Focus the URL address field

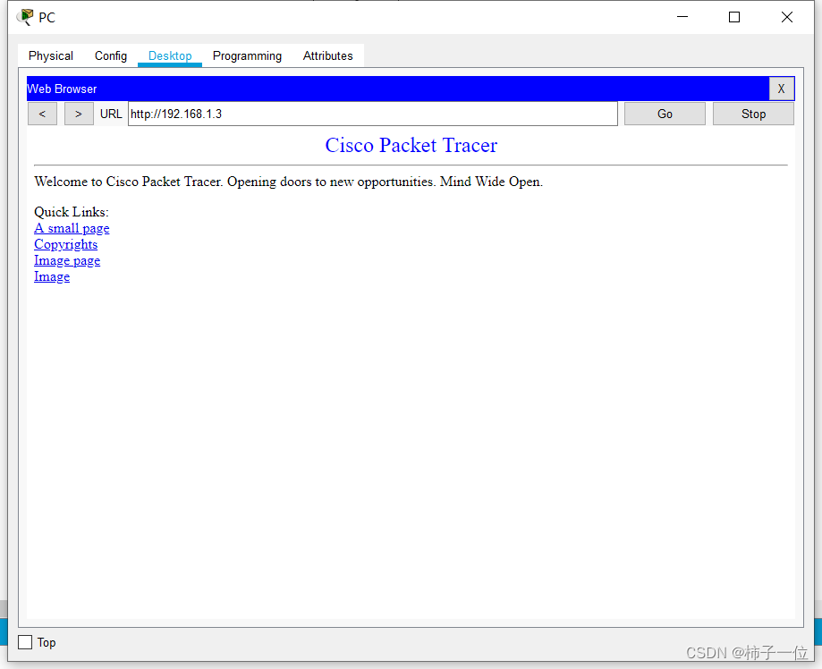point(373,114)
